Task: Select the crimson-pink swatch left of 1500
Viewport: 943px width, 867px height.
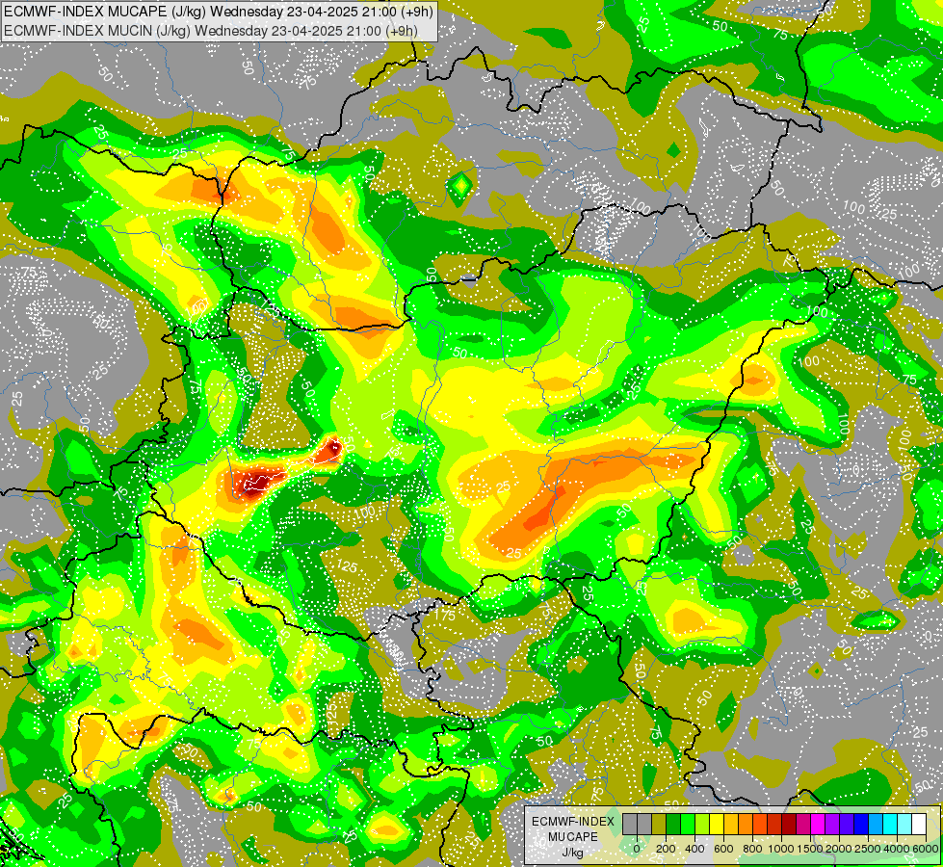Action: point(804,825)
